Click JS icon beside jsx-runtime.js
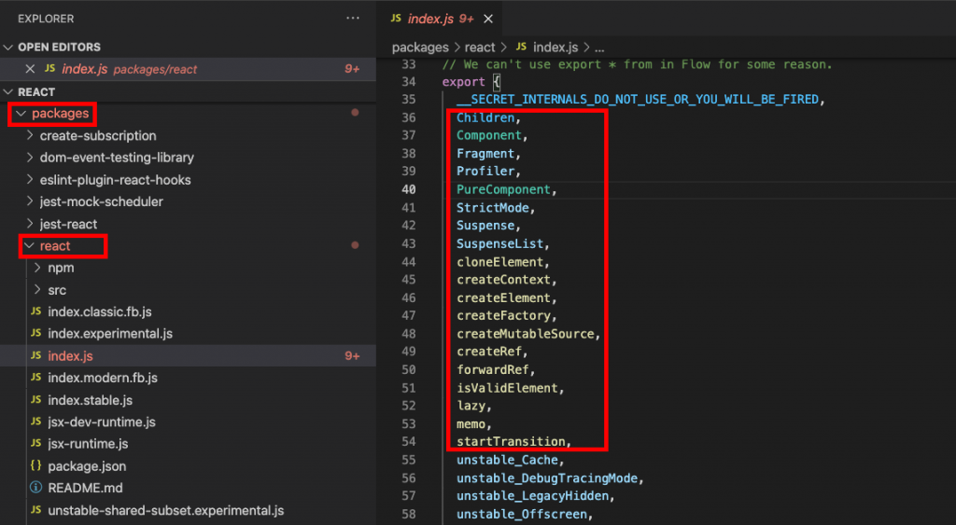Viewport: 956px width, 525px height. [x=36, y=443]
